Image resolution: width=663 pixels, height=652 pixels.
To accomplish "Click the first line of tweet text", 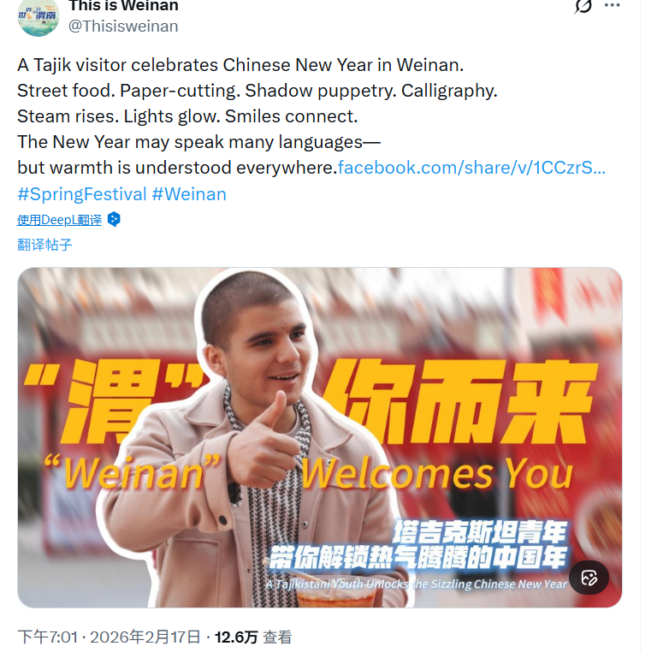I will (240, 65).
